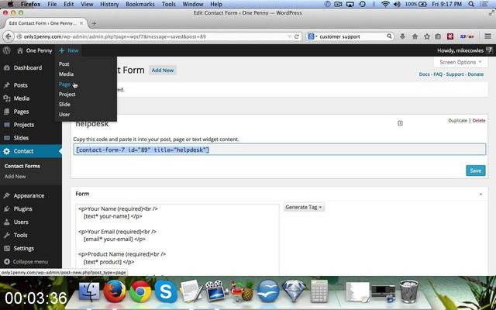496x310 pixels.
Task: Open Tools in admin sidebar
Action: 20,235
